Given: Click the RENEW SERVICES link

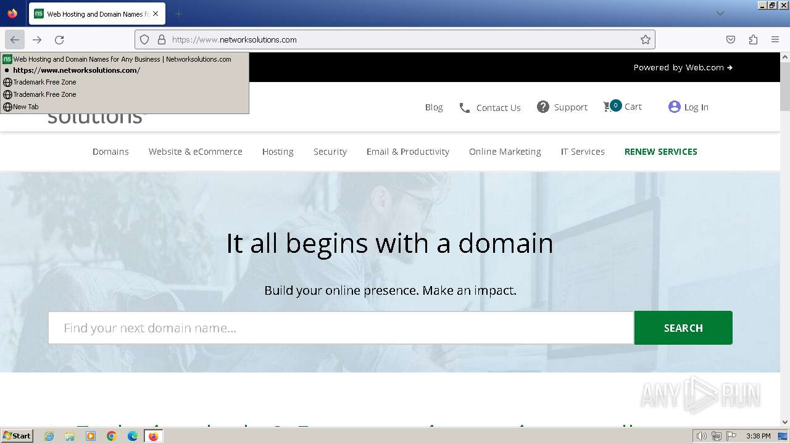Looking at the screenshot, I should 661,152.
